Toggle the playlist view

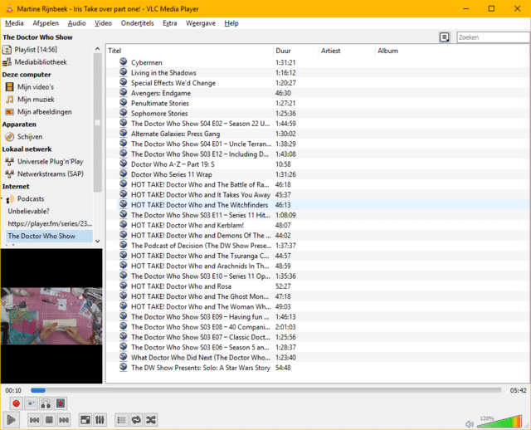(x=121, y=420)
